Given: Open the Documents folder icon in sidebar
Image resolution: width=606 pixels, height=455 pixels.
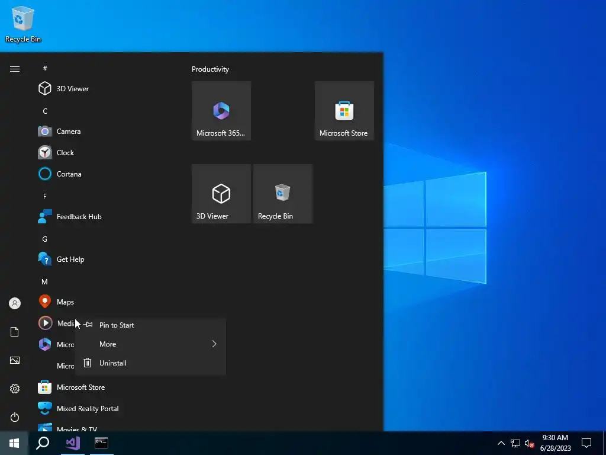Looking at the screenshot, I should (15, 332).
